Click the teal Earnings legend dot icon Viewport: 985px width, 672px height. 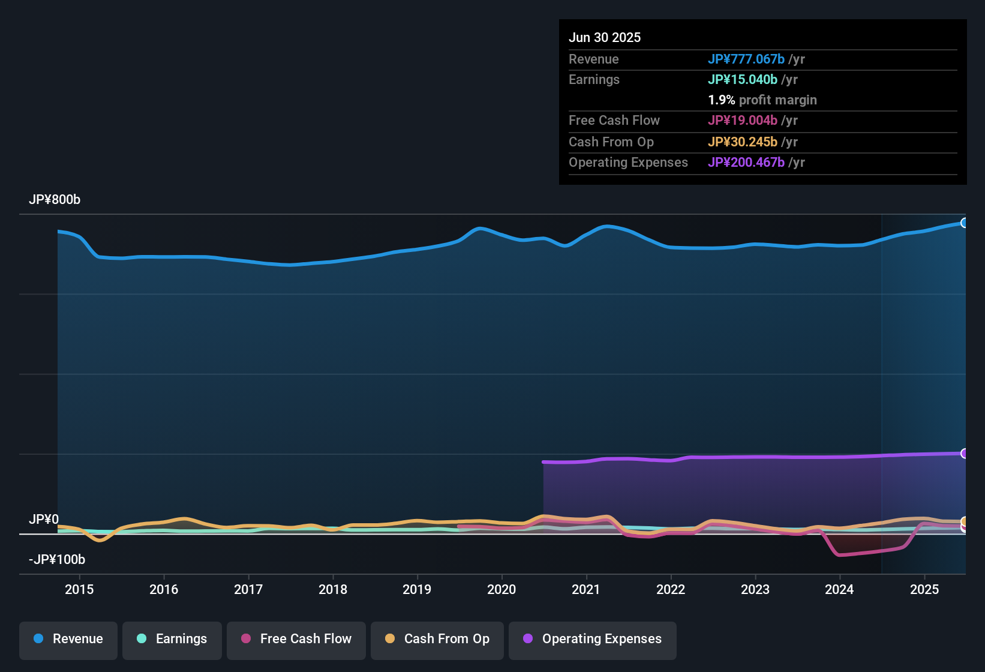(x=142, y=639)
